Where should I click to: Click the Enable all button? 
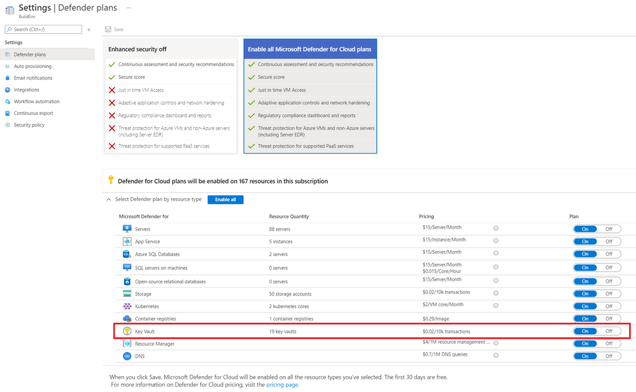[225, 199]
